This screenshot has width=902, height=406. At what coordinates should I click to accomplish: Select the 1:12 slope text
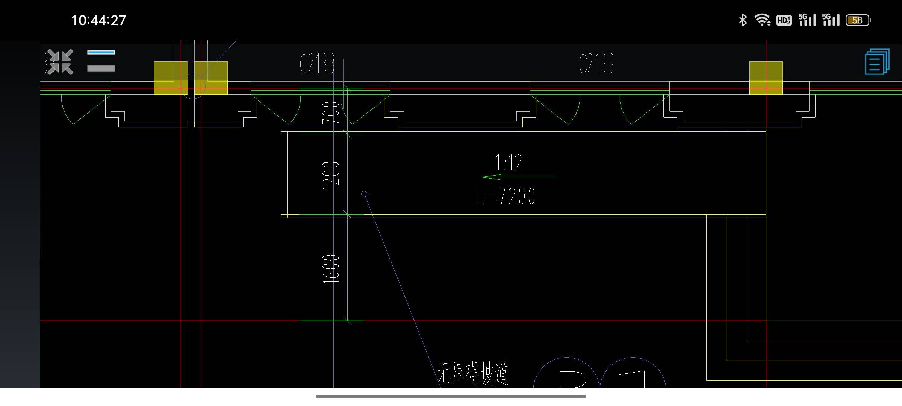pos(509,162)
